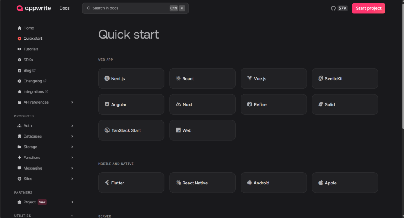Click the Nuxt mountain icon
This screenshot has width=404, height=218.
[x=178, y=104]
